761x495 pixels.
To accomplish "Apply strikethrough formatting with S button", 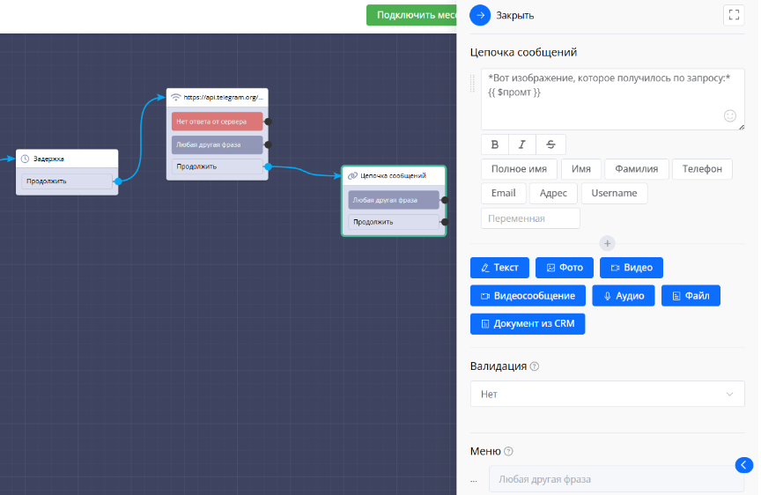I will [x=550, y=144].
